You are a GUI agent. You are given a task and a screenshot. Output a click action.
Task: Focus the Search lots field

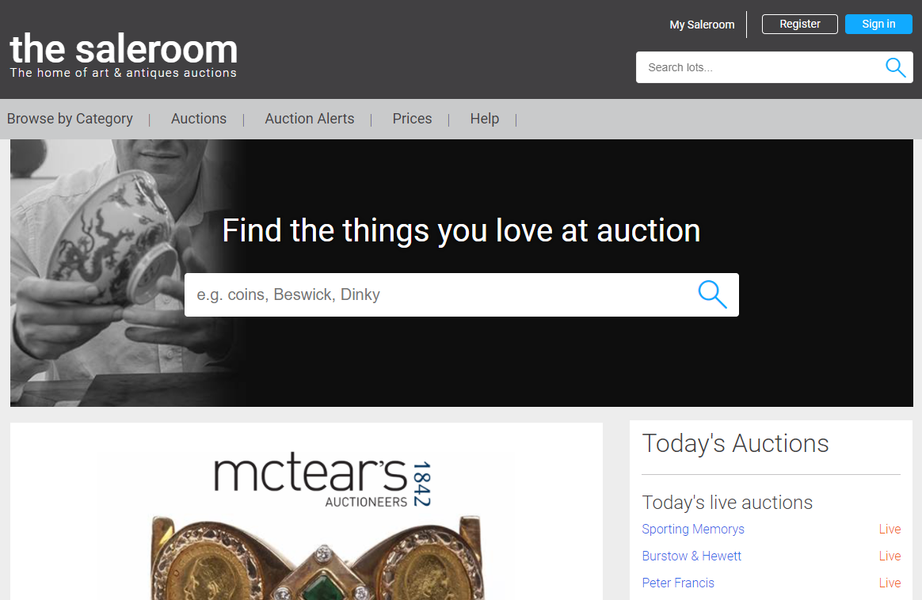760,67
